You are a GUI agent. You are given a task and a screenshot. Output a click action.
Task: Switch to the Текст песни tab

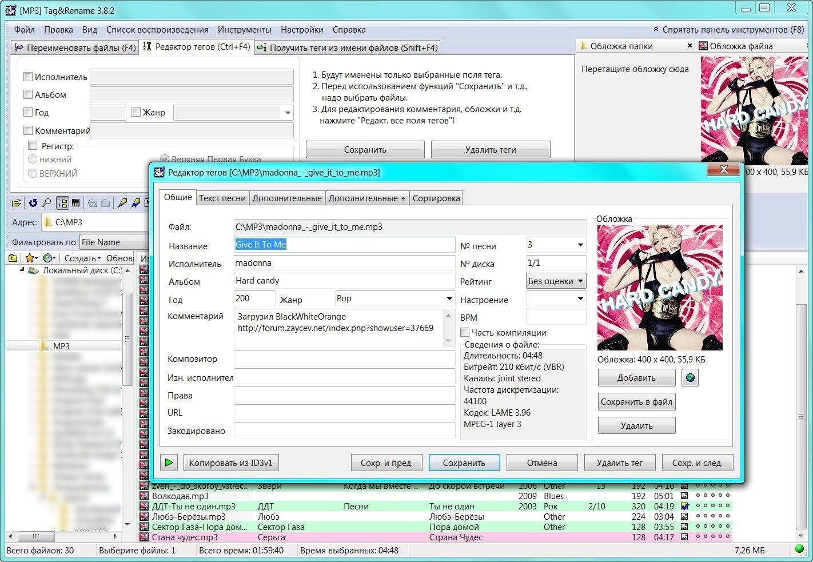pyautogui.click(x=222, y=198)
